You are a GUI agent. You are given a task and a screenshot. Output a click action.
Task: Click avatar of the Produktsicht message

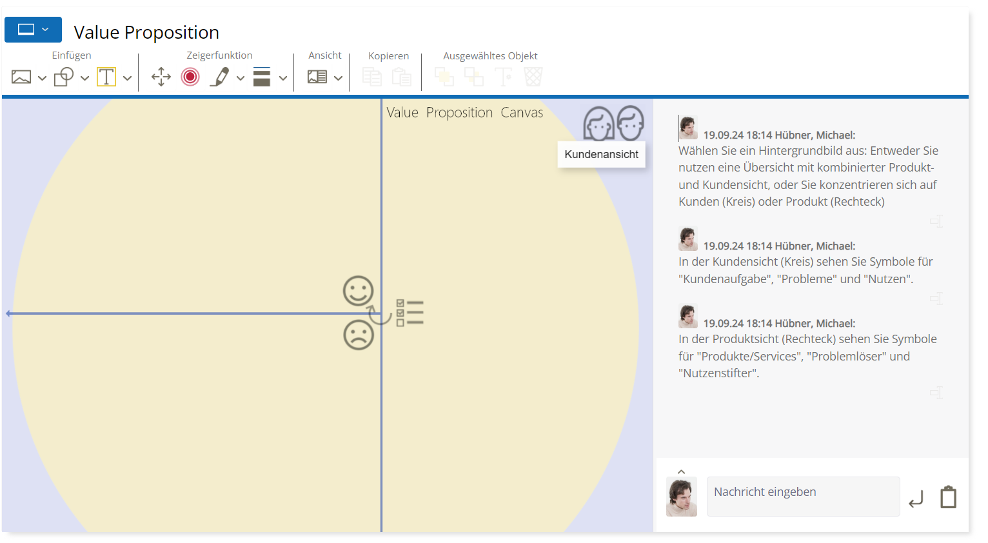pyautogui.click(x=688, y=316)
